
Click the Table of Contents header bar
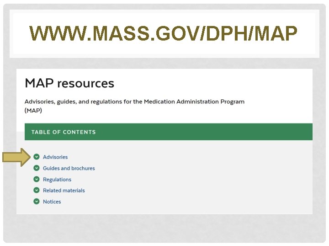tap(169, 132)
